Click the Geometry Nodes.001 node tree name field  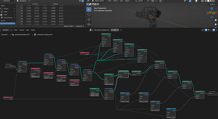click(102, 30)
